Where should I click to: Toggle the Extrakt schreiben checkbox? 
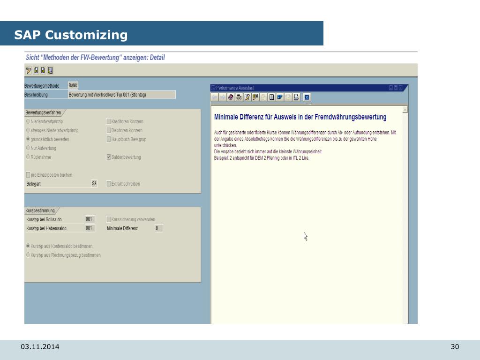coord(109,184)
